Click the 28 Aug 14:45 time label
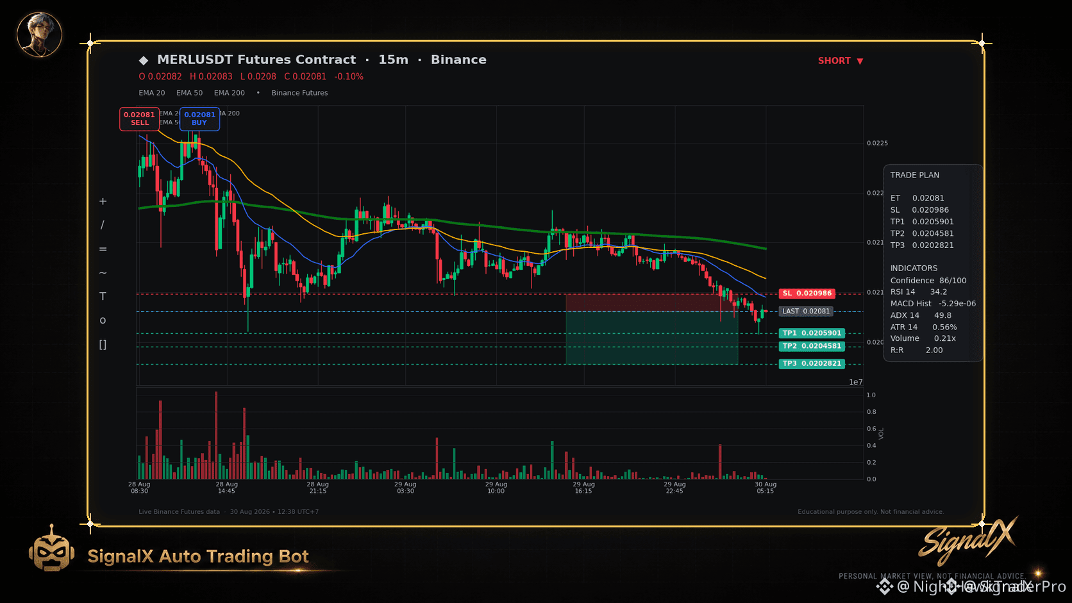Viewport: 1072px width, 603px height. pyautogui.click(x=226, y=488)
